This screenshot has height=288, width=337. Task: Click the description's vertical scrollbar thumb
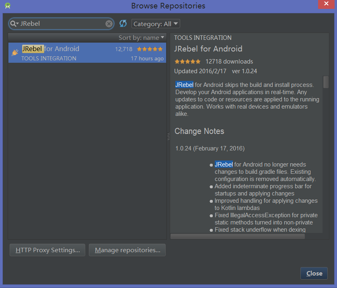326,82
